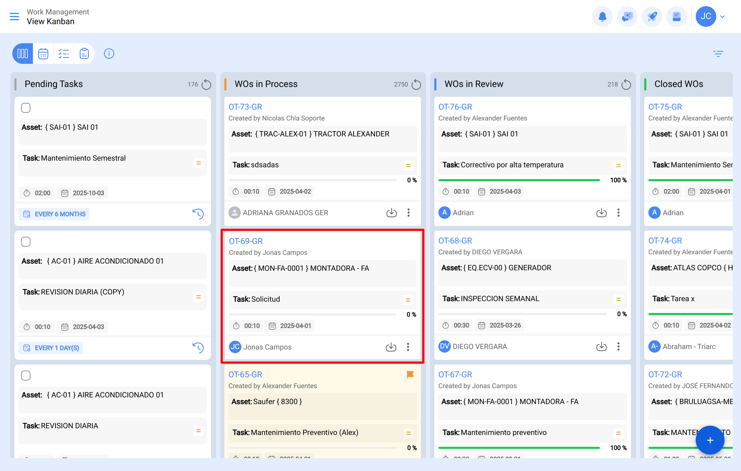Screen dimensions: 741x471
Task: Refresh the WOs in Review column
Action: pos(626,84)
